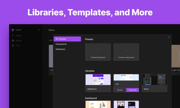Click plus icon in Create Dashboard card
Viewport: 180px width, 108px height.
pyautogui.click(x=98, y=51)
